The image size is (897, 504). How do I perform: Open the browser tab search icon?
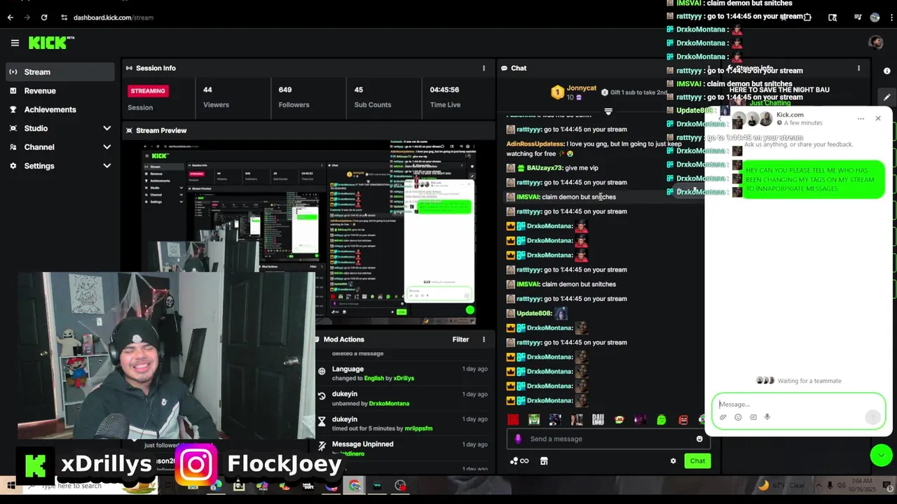click(x=833, y=17)
